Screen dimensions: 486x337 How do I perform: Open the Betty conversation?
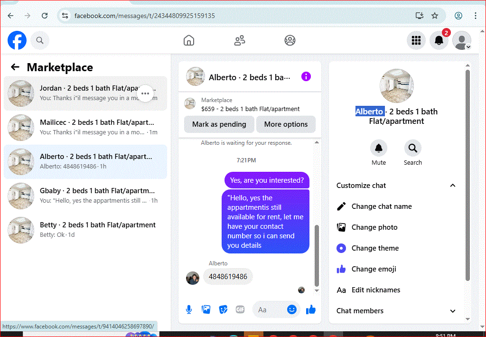[85, 230]
